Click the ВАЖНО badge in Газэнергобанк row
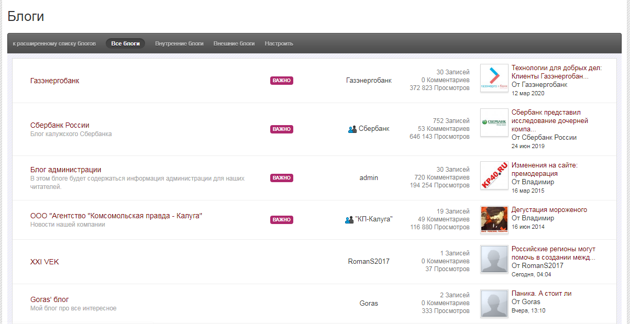This screenshot has width=630, height=324. tap(282, 81)
